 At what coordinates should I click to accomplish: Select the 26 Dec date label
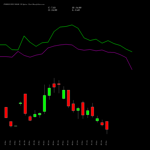25,143
